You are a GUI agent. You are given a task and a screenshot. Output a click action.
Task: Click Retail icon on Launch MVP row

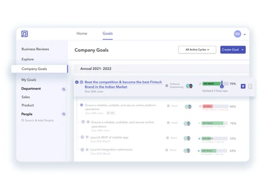click(168, 138)
